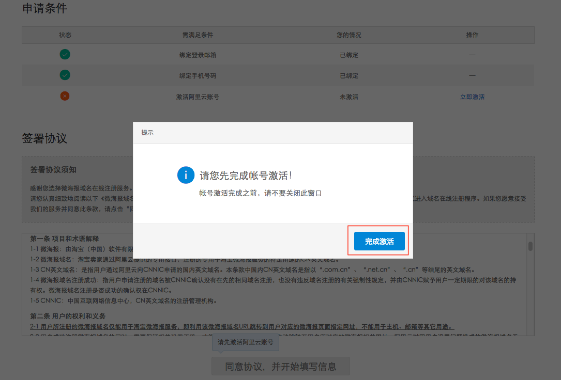Click the blue info icon in the dialog

[x=186, y=175]
